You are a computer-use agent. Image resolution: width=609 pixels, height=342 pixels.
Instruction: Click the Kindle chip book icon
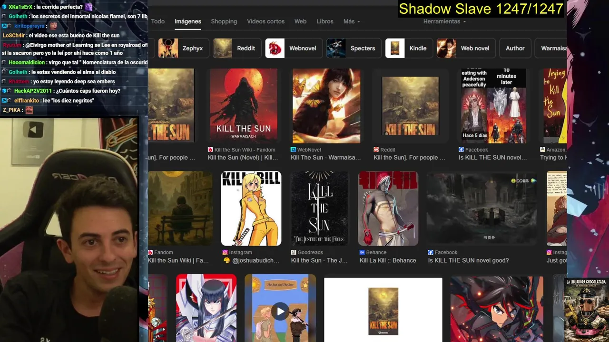pos(395,48)
